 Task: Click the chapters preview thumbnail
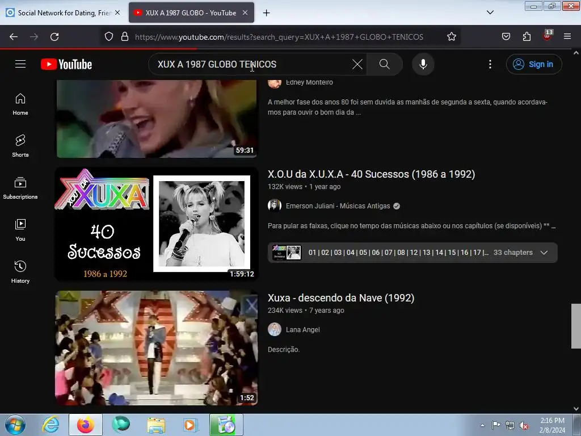tap(287, 253)
